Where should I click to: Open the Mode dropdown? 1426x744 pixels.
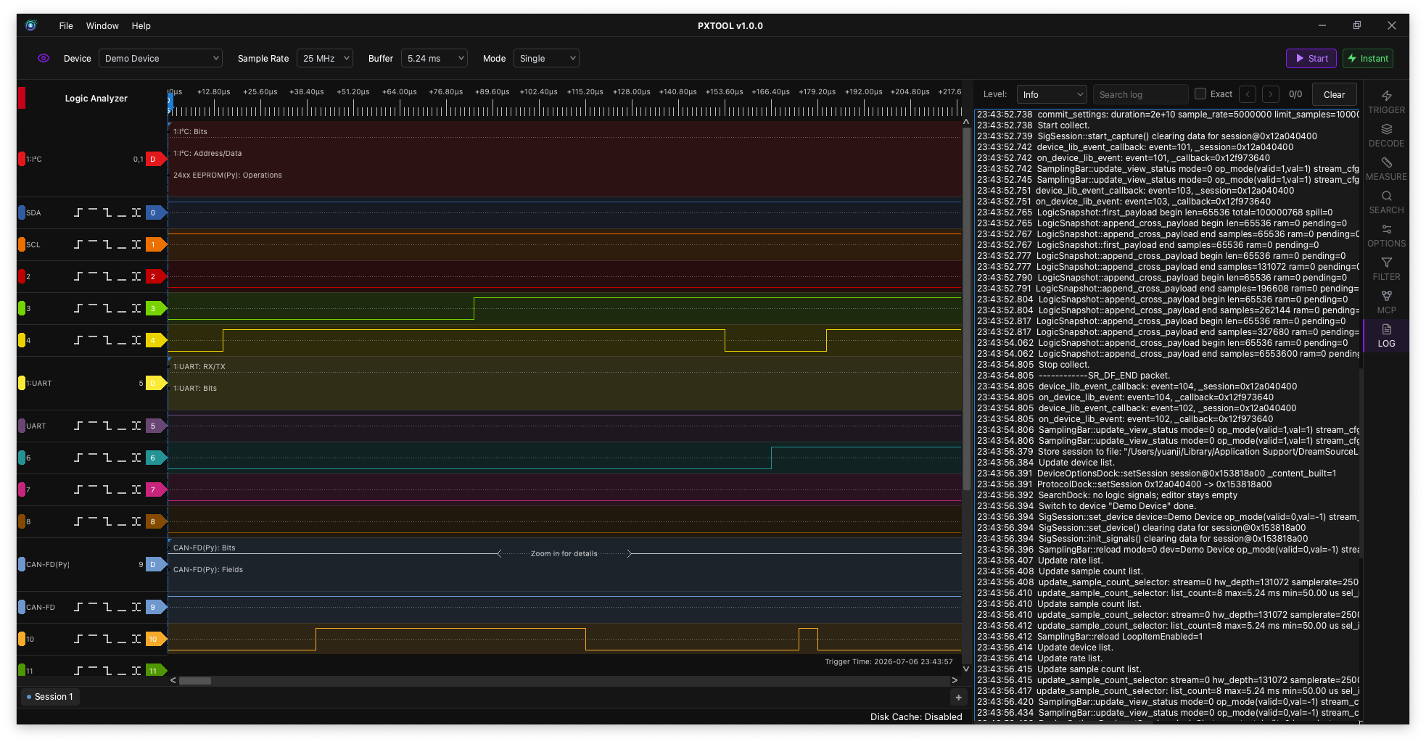click(546, 58)
